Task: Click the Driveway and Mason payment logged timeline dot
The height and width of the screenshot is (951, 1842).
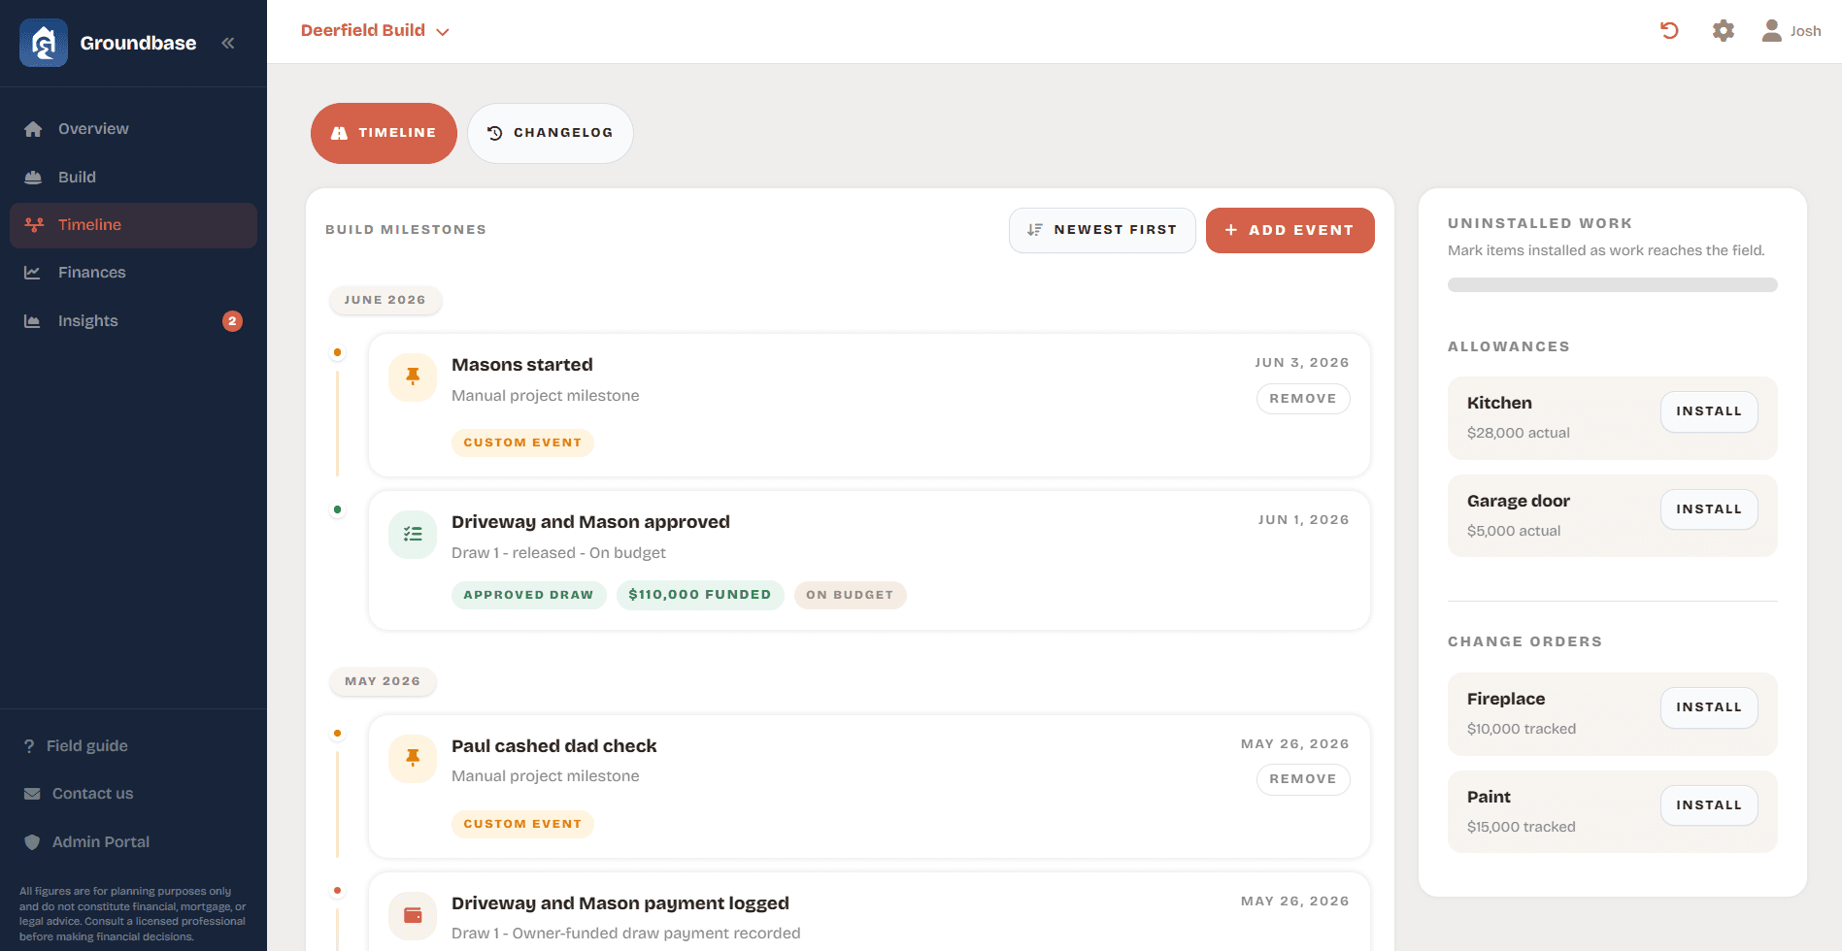Action: [337, 891]
